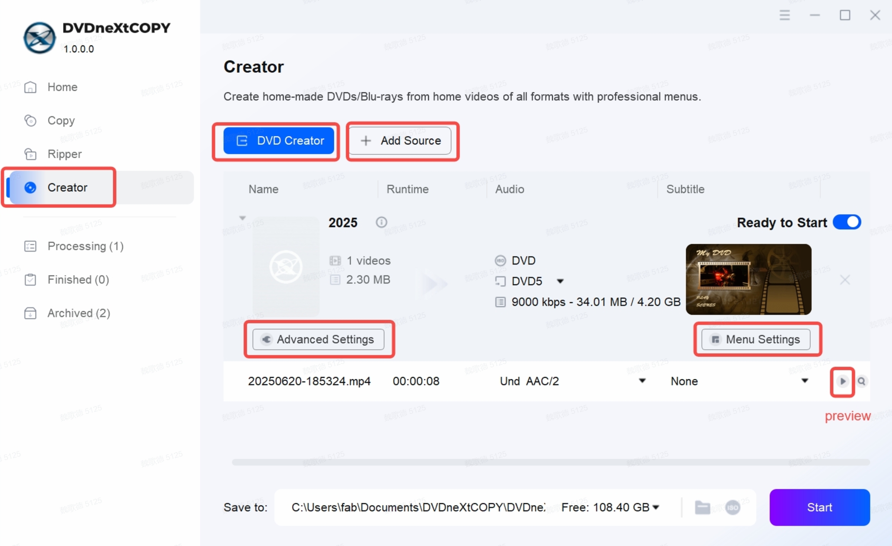The height and width of the screenshot is (546, 892).
Task: Click the Name column header
Action: coord(263,189)
